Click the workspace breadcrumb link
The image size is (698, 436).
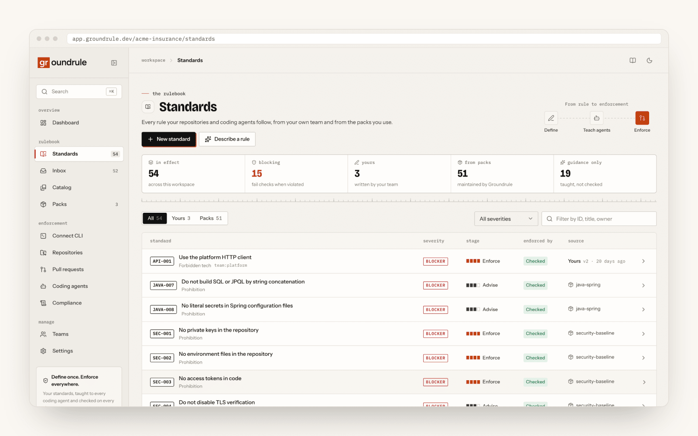[x=153, y=61]
